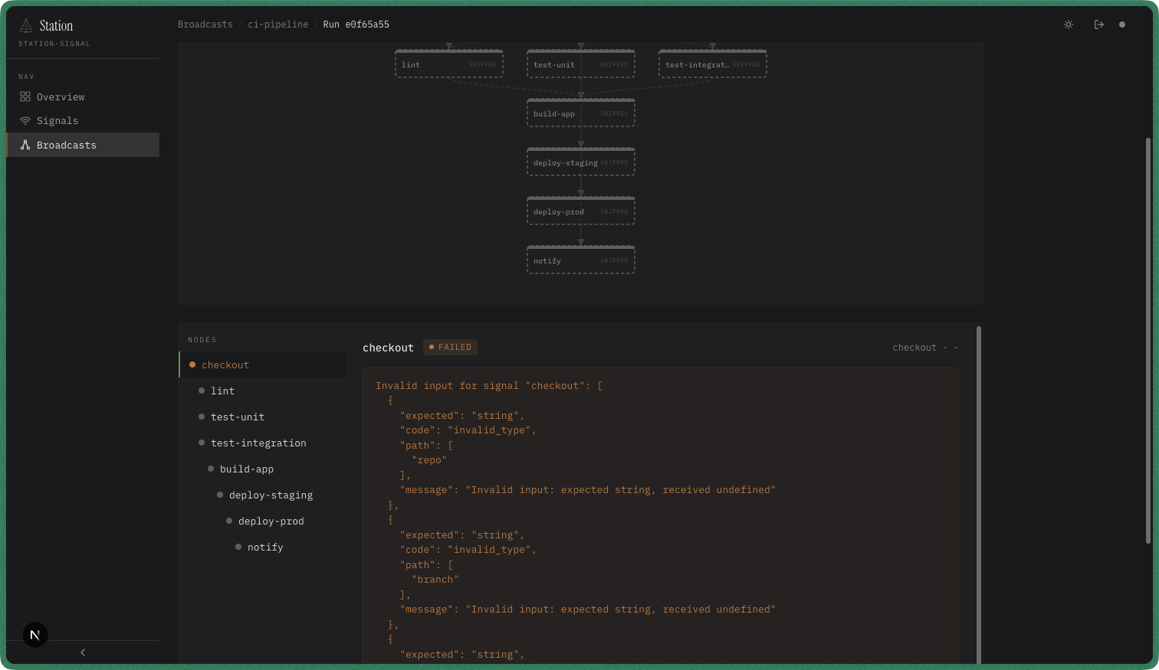Click the log out icon in top bar

pyautogui.click(x=1098, y=24)
